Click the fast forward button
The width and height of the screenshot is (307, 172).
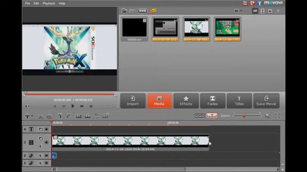(x=82, y=106)
